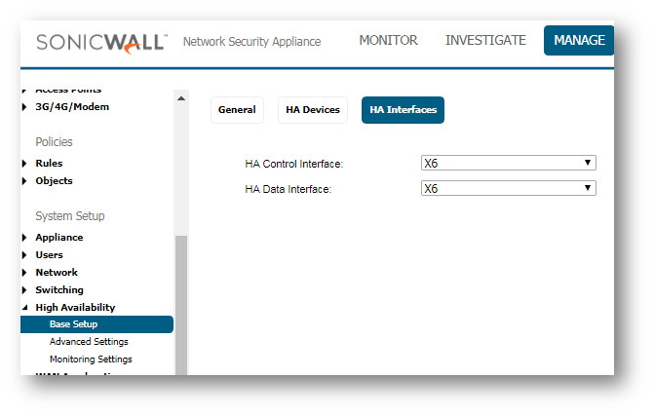
Task: Open the General tab
Action: pyautogui.click(x=237, y=110)
